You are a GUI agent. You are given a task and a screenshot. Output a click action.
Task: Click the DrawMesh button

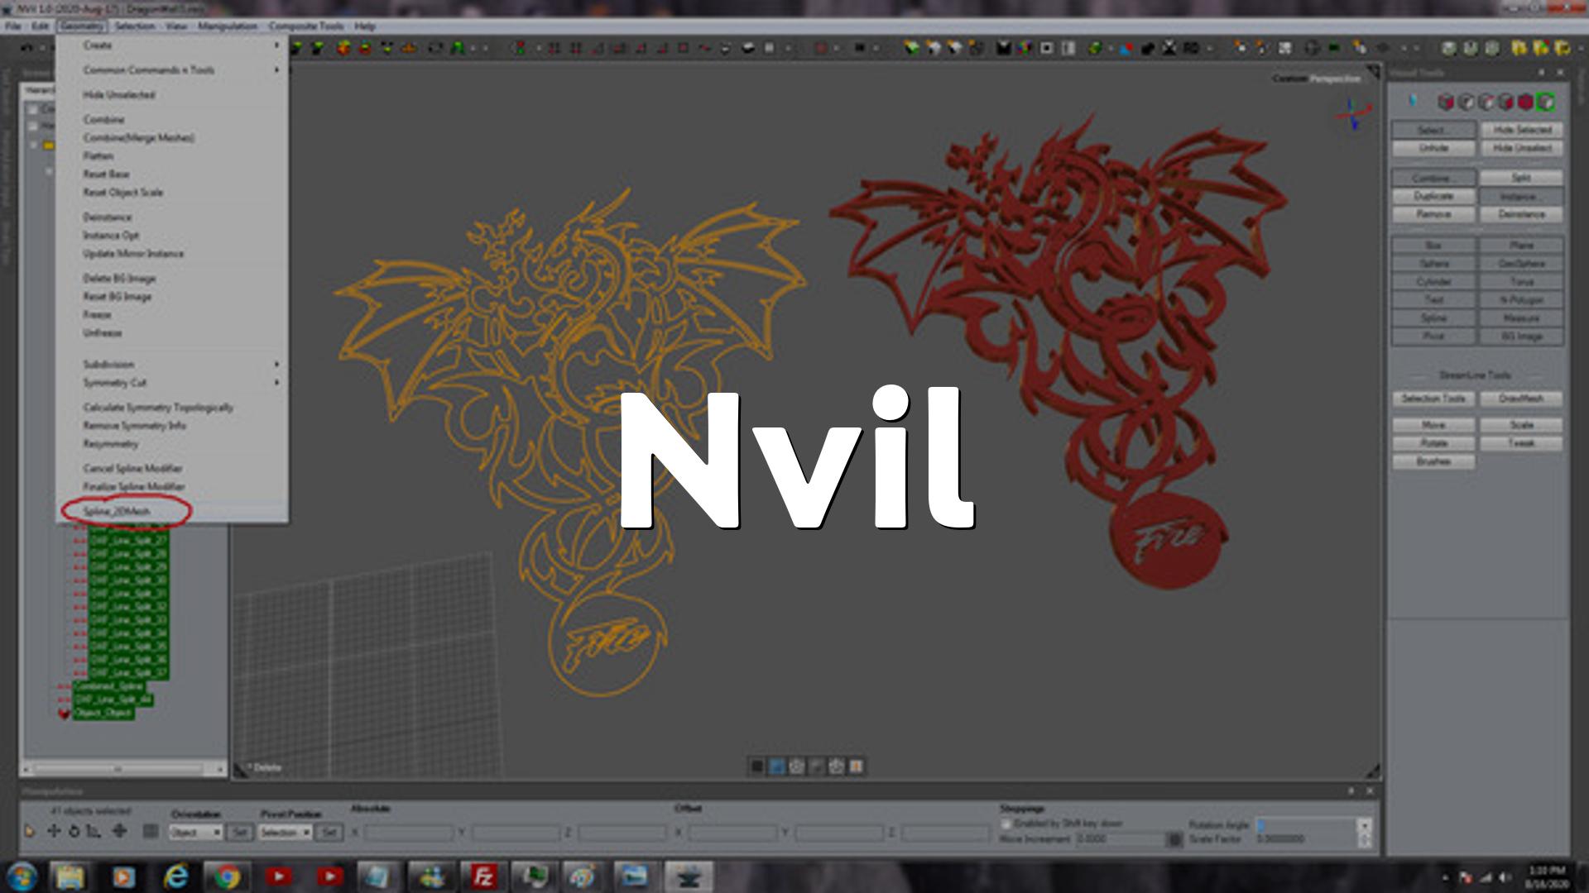click(x=1522, y=399)
